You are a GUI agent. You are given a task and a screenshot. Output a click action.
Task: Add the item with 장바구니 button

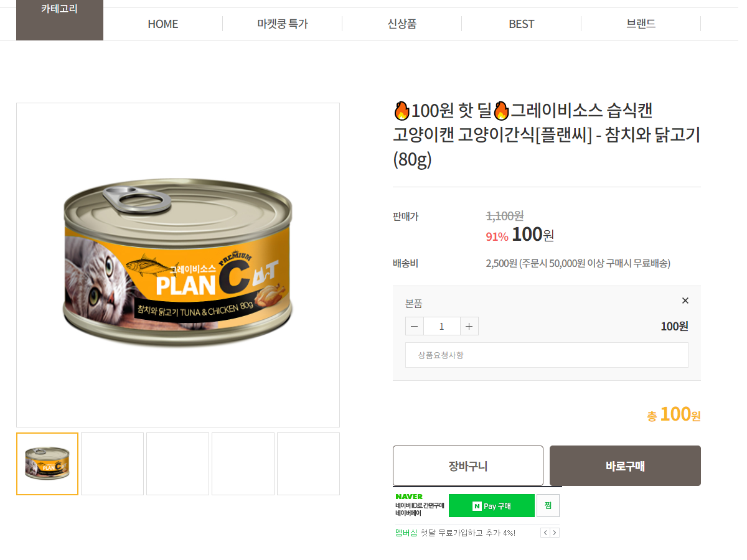[468, 466]
